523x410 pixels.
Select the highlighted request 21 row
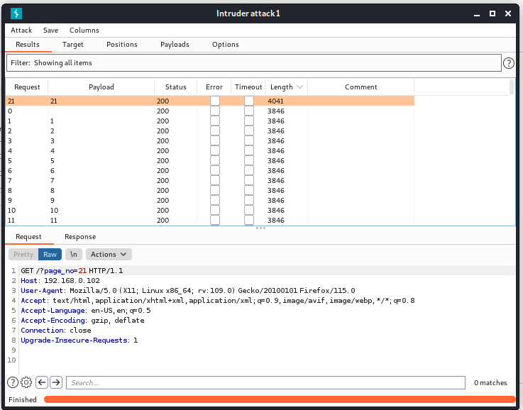coord(210,101)
